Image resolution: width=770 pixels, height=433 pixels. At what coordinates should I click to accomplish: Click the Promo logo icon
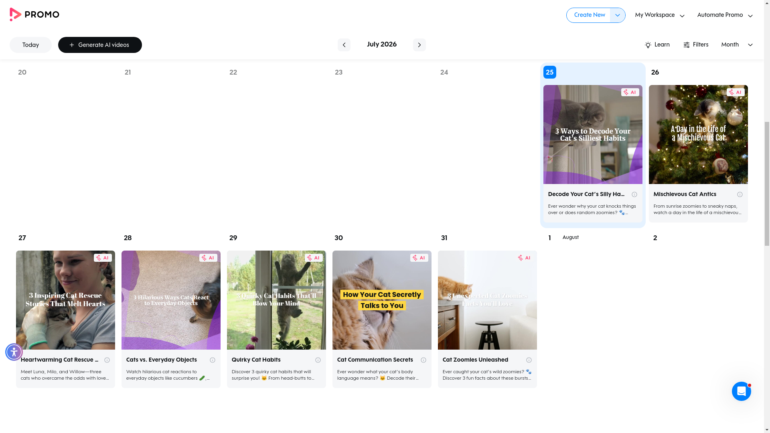[x=15, y=14]
